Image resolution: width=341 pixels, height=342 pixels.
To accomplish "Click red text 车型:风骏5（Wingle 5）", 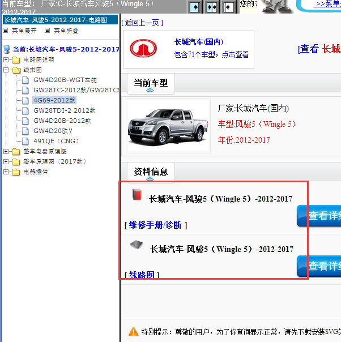I will [x=257, y=124].
